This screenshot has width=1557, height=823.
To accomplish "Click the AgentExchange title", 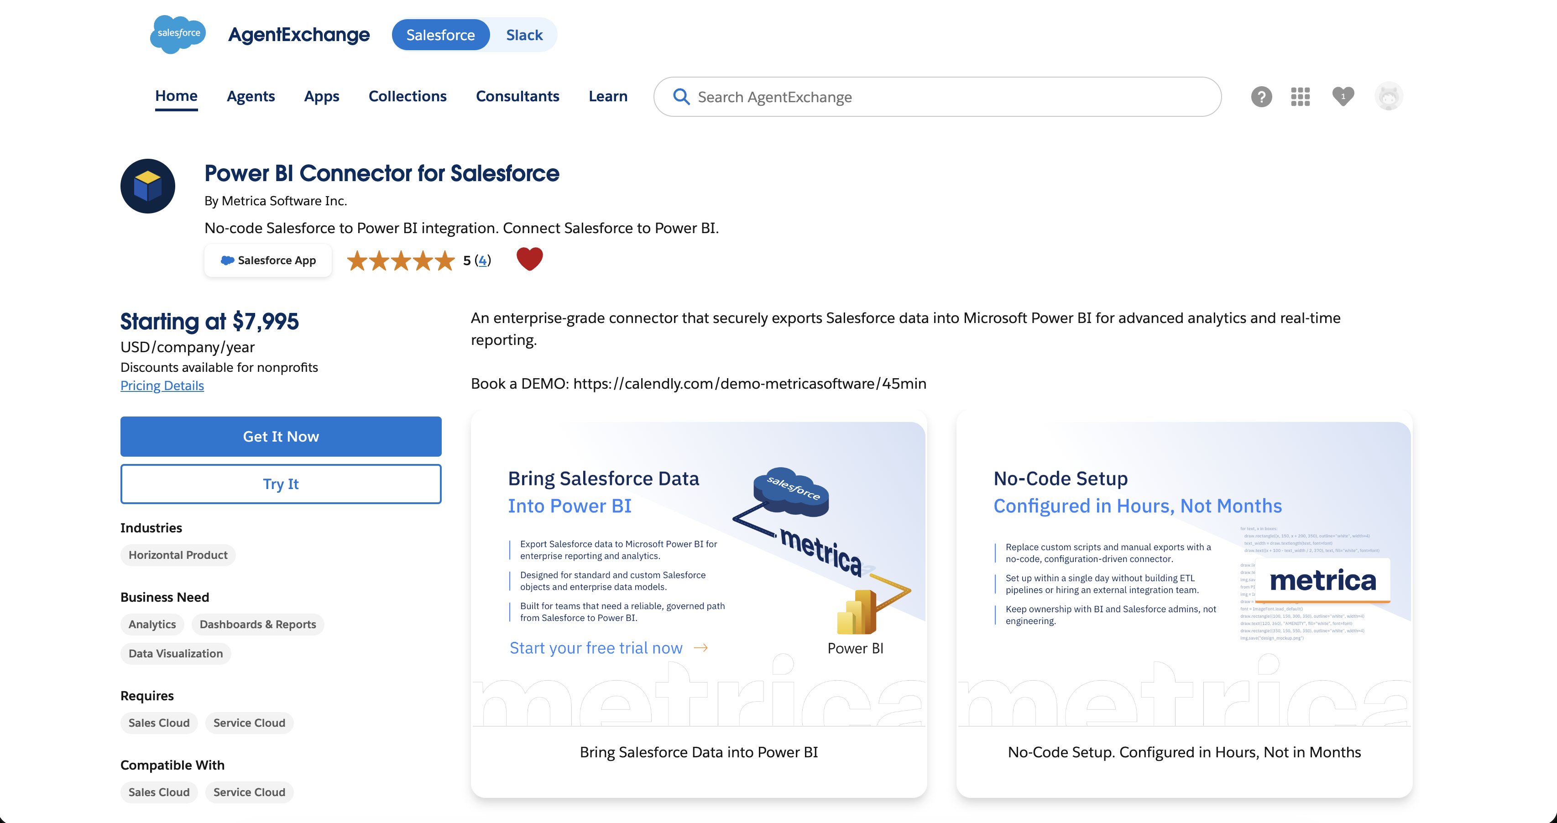I will pos(298,35).
